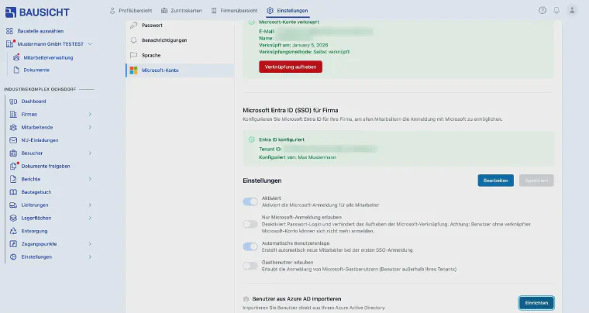Click the Benachrichtigungen bell icon in settings
589x313 pixels.
[133, 40]
